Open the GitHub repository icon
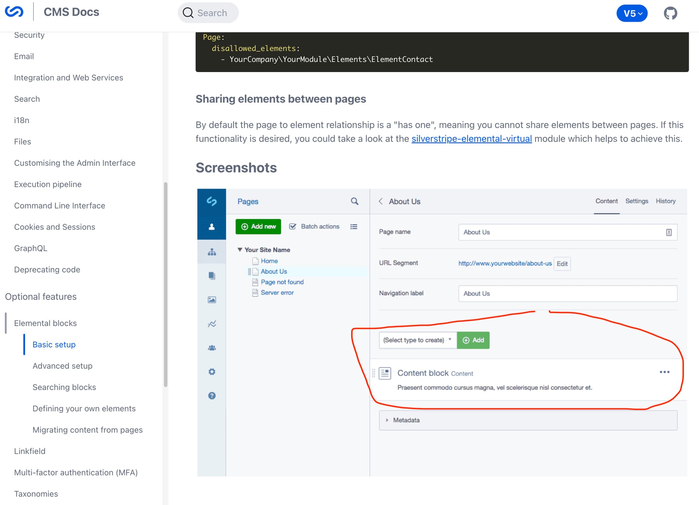Image resolution: width=699 pixels, height=505 pixels. click(670, 13)
